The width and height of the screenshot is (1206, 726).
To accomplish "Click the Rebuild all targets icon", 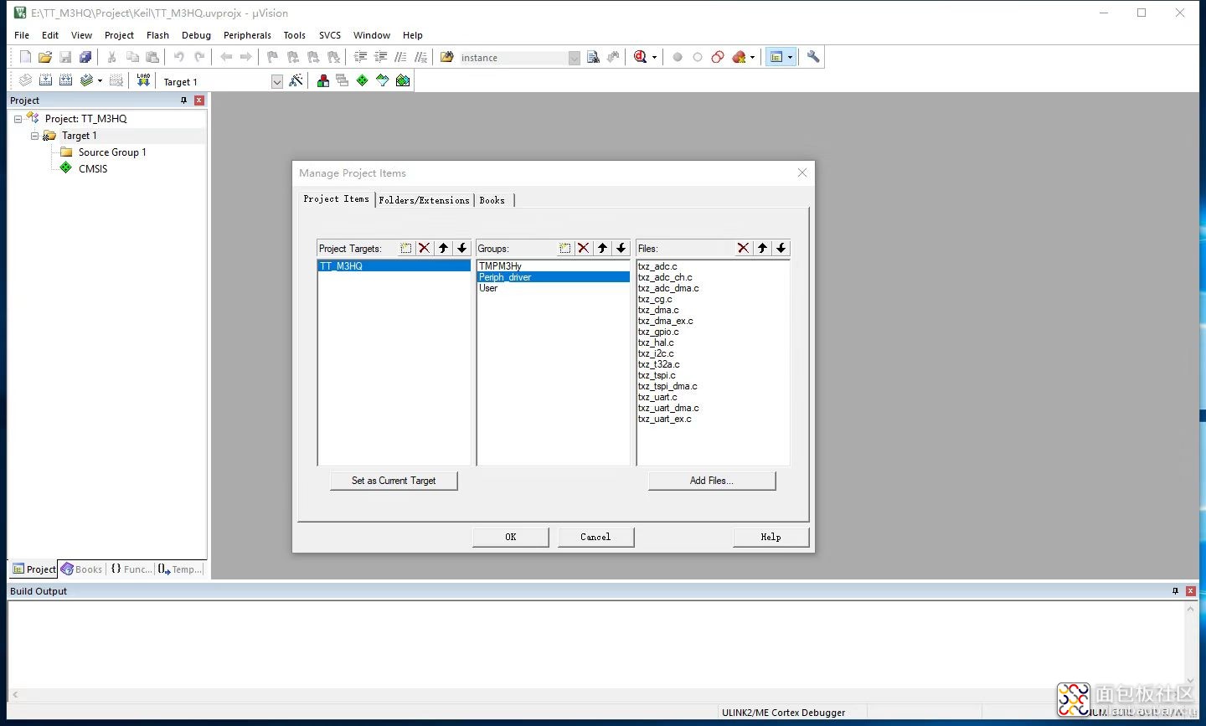I will [65, 80].
